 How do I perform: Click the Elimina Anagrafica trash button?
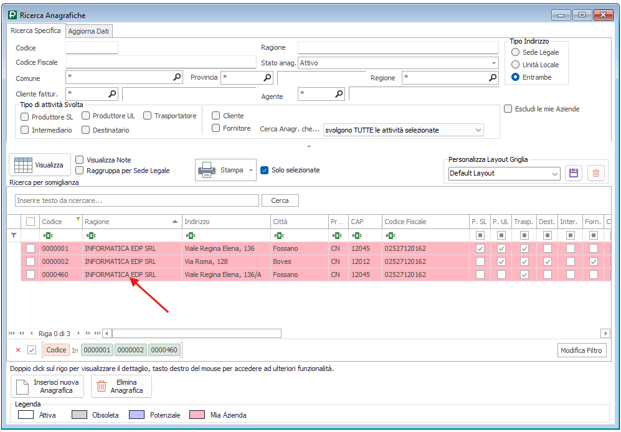(121, 387)
